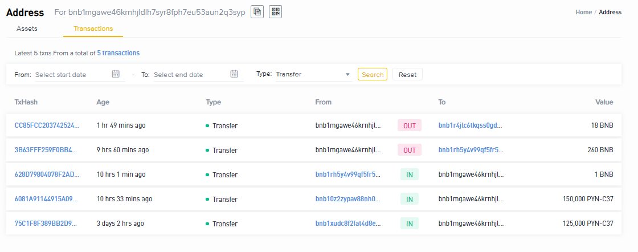Switch to the Assets tab
The width and height of the screenshot is (638, 252).
27,29
